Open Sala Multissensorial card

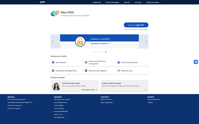click(x=132, y=62)
